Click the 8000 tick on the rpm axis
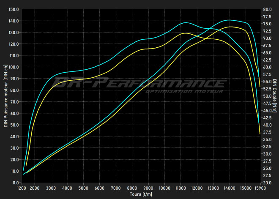 (132, 188)
